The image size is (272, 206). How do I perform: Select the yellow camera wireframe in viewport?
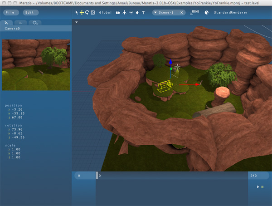pyautogui.click(x=165, y=86)
